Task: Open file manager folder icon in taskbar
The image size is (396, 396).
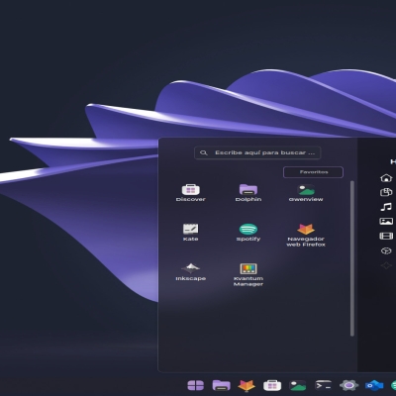Action: (x=221, y=385)
